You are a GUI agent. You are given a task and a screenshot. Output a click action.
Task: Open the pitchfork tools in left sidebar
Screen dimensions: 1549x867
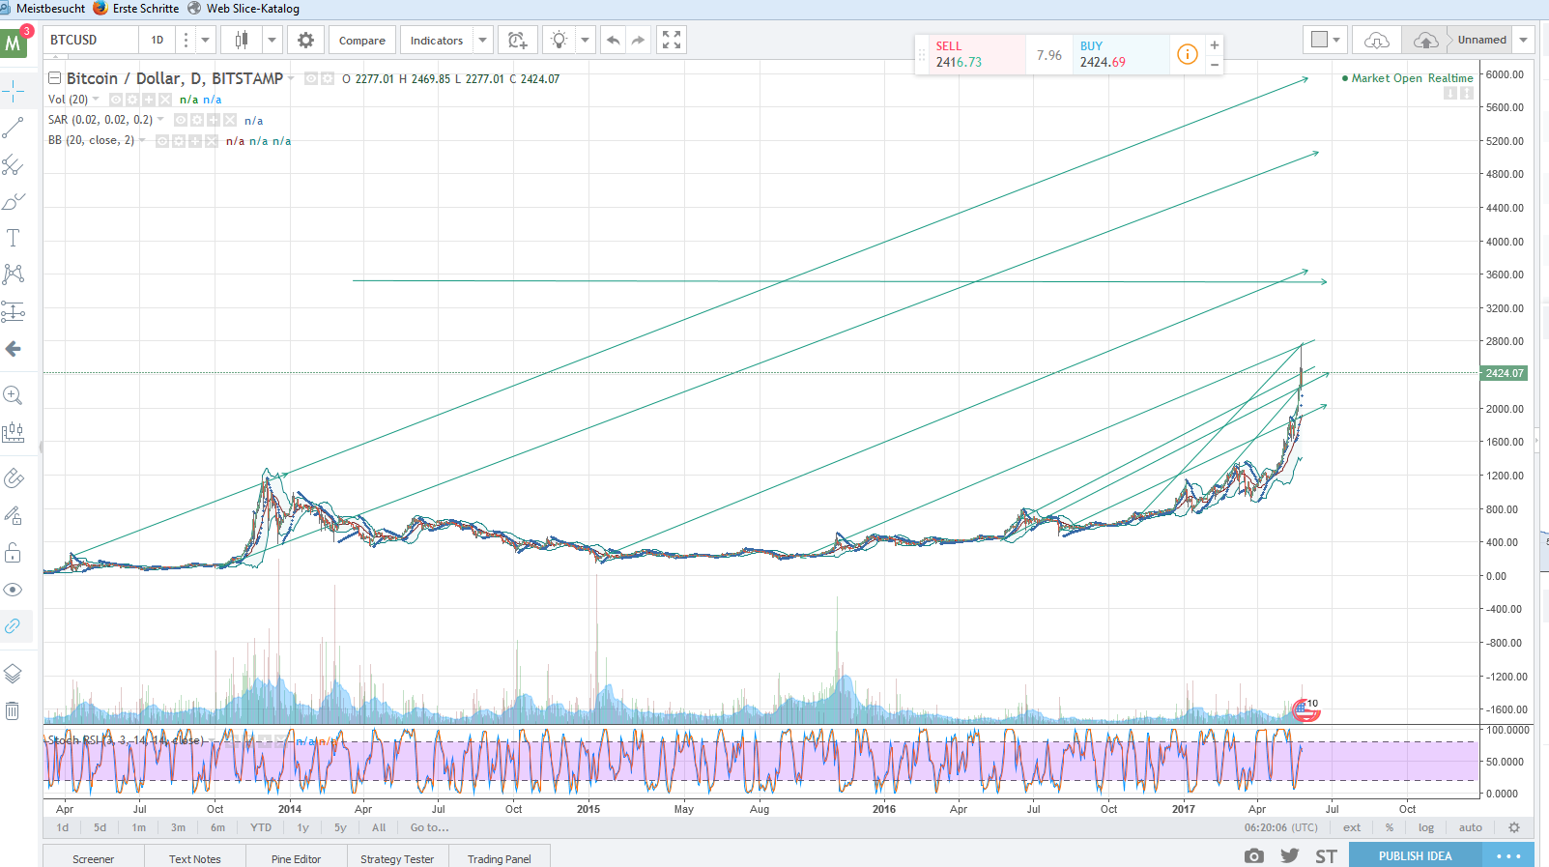[14, 165]
